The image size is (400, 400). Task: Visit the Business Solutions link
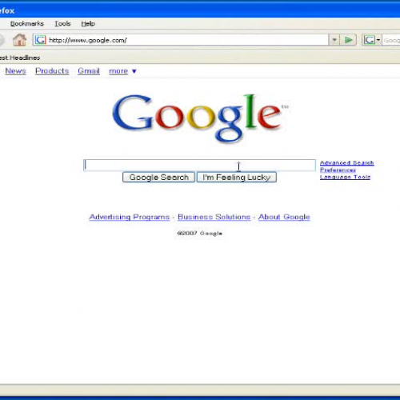point(214,217)
